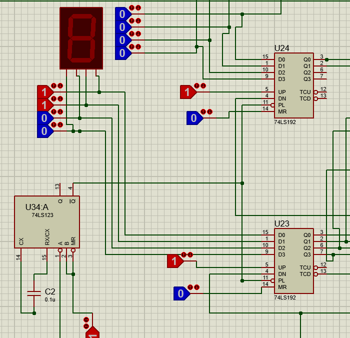
Task: Click the TCU pin label on U23
Action: tap(305, 267)
